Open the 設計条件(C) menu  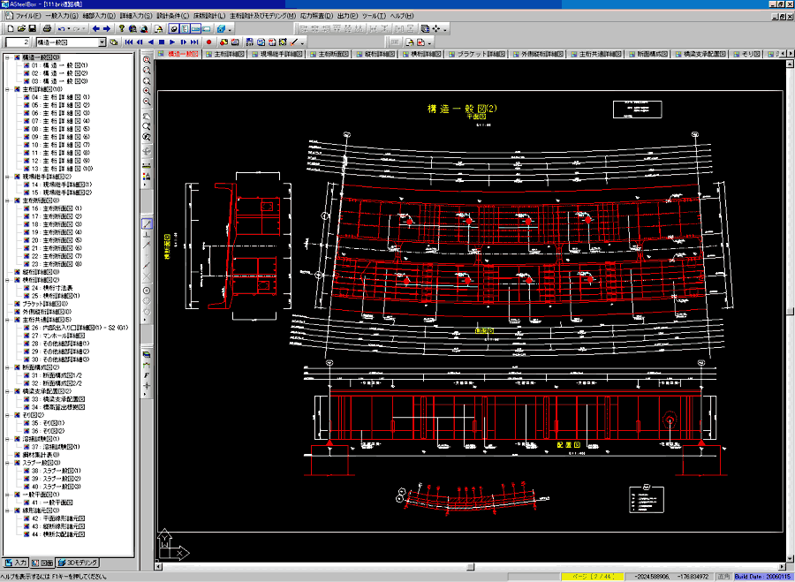pos(173,16)
